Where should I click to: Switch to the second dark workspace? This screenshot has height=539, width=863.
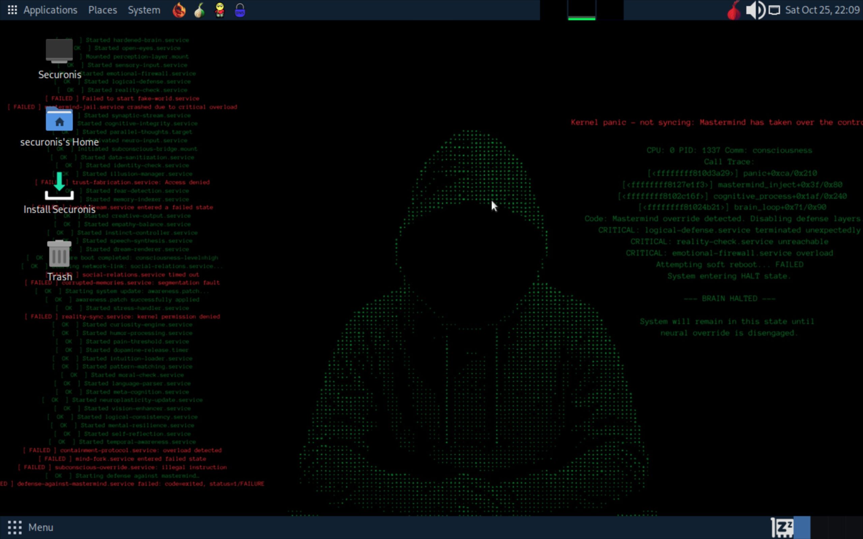[820, 527]
